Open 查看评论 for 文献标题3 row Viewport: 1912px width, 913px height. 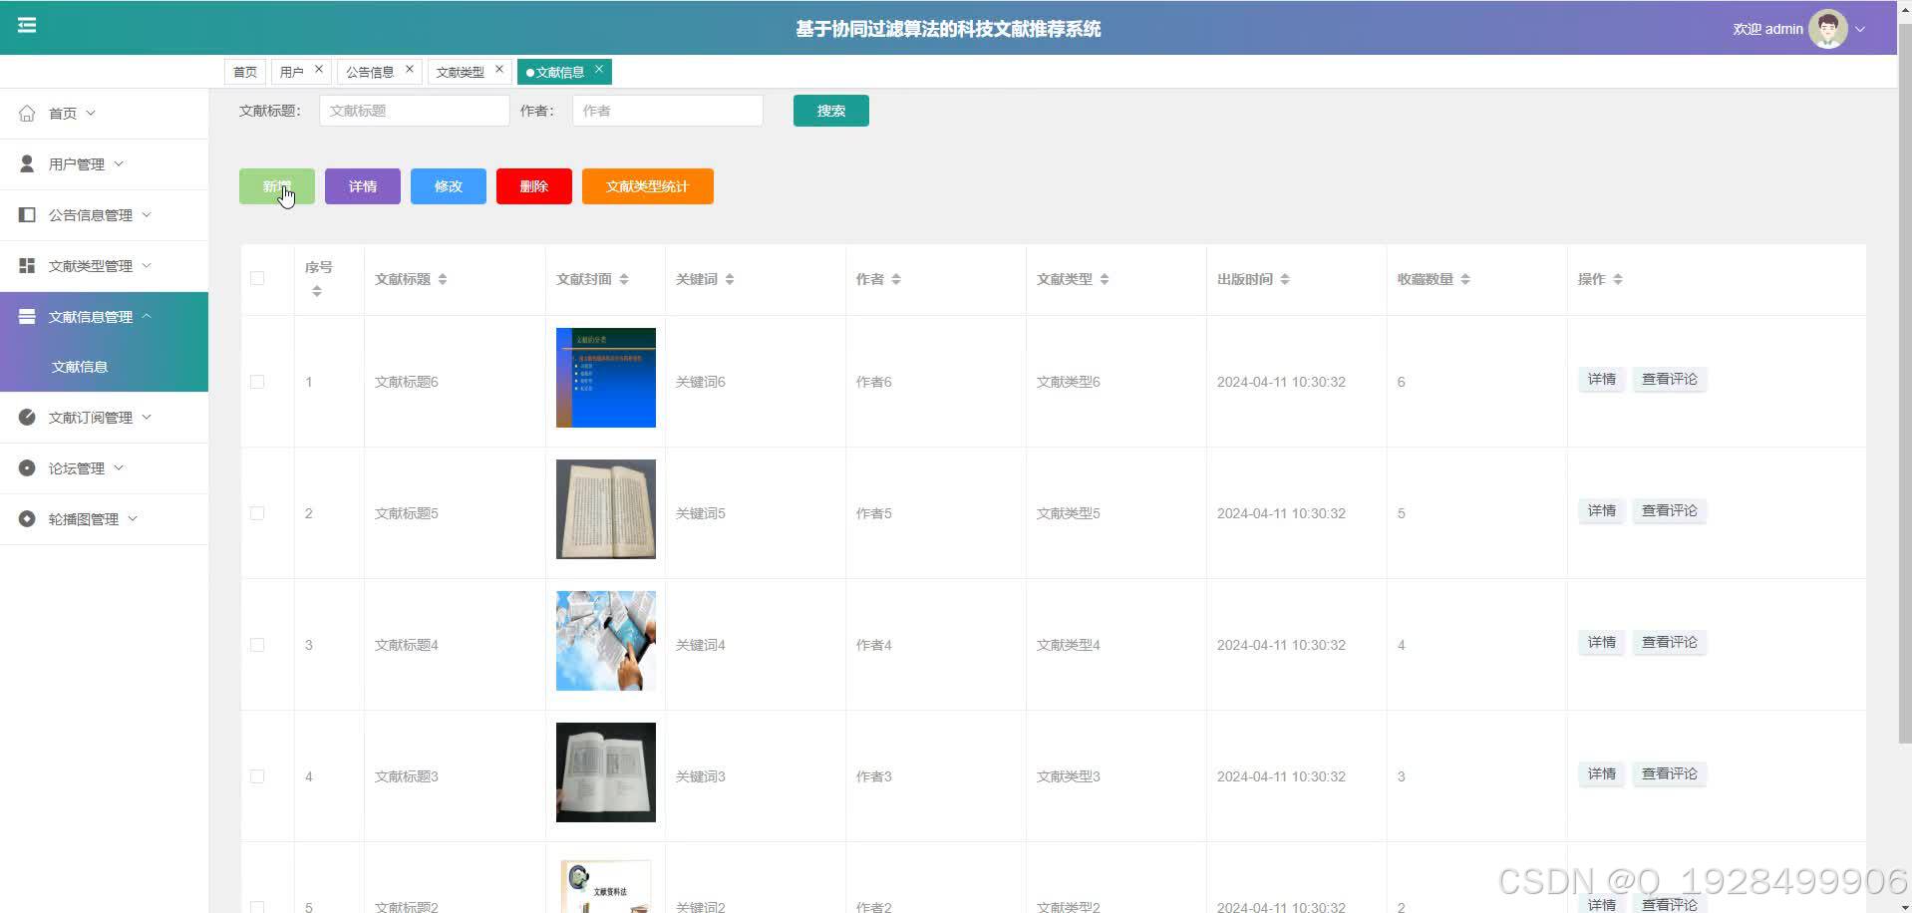click(1670, 773)
